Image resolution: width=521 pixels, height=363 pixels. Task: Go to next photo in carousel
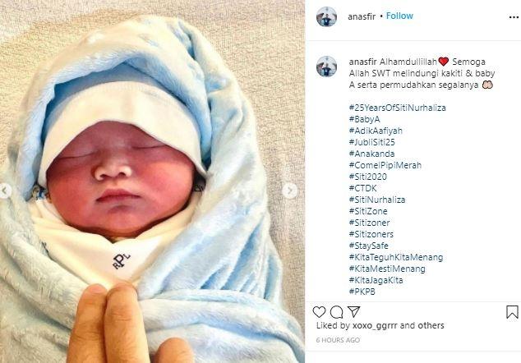[x=290, y=191]
